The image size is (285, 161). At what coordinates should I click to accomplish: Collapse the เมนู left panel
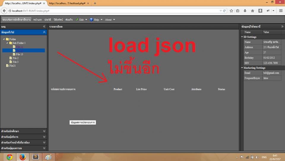tap(44, 26)
